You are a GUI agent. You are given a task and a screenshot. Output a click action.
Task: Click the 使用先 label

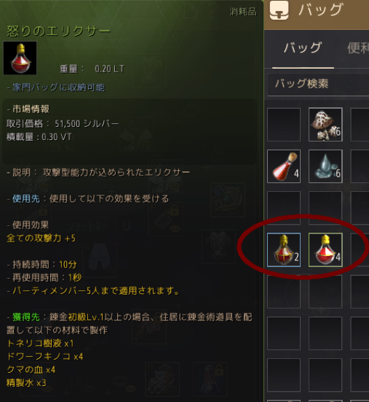coord(26,198)
